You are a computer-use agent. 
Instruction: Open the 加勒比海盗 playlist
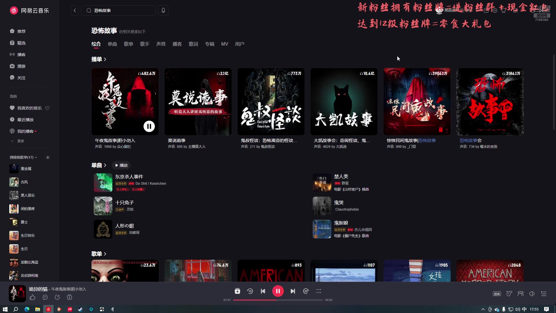tap(24, 262)
